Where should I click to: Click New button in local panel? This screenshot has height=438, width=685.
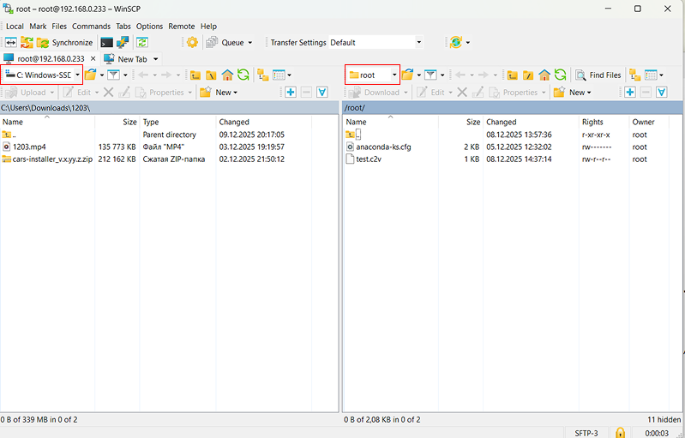(x=219, y=92)
